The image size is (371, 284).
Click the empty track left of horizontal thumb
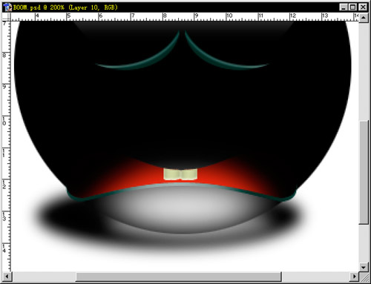coord(44,277)
